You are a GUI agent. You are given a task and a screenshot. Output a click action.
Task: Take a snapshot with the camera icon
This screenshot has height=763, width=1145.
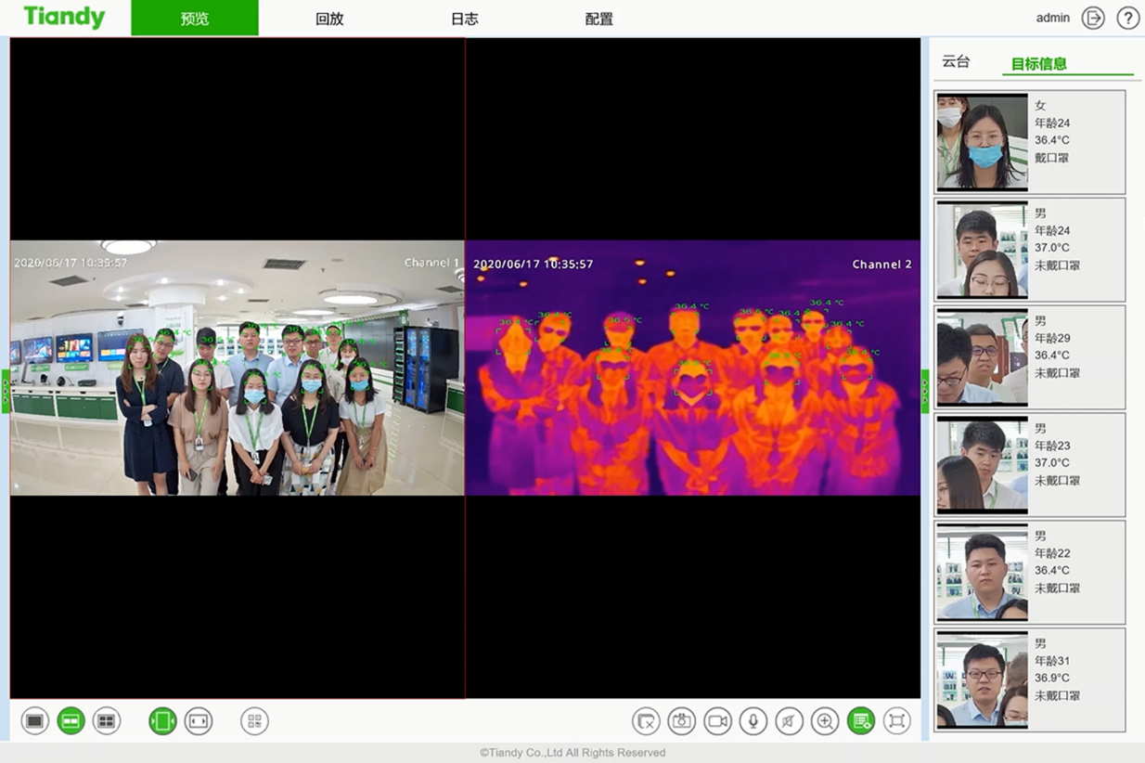[x=682, y=721]
